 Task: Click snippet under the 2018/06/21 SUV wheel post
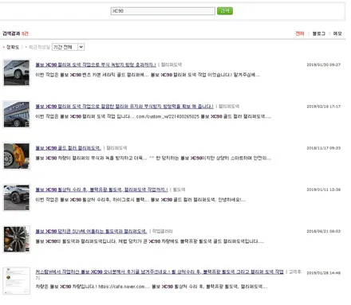click(150, 241)
